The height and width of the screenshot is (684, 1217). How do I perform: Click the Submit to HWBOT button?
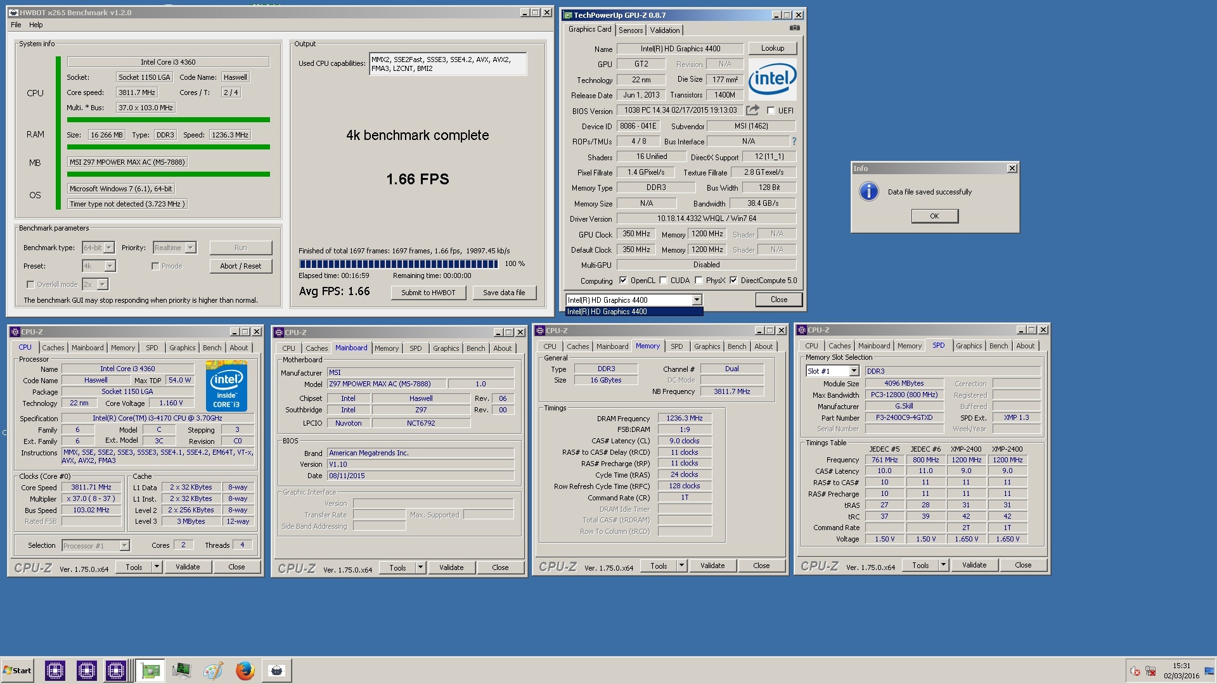(428, 293)
